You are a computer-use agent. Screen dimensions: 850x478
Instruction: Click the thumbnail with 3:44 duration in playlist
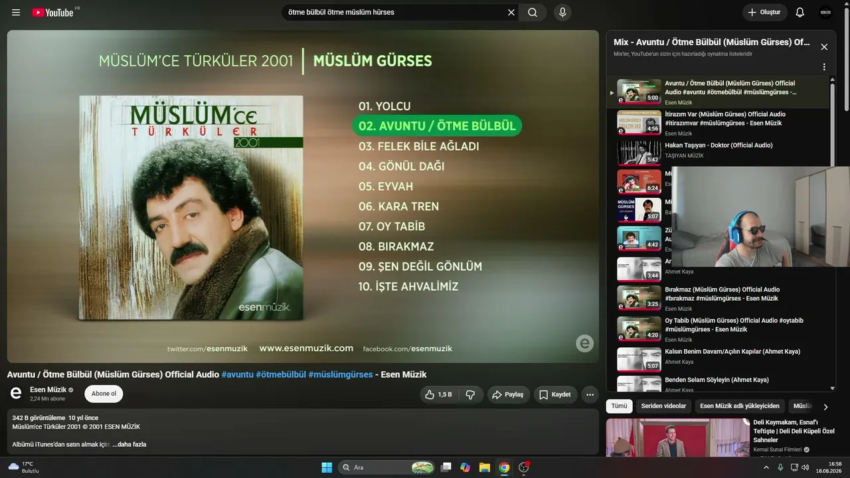[x=639, y=269]
